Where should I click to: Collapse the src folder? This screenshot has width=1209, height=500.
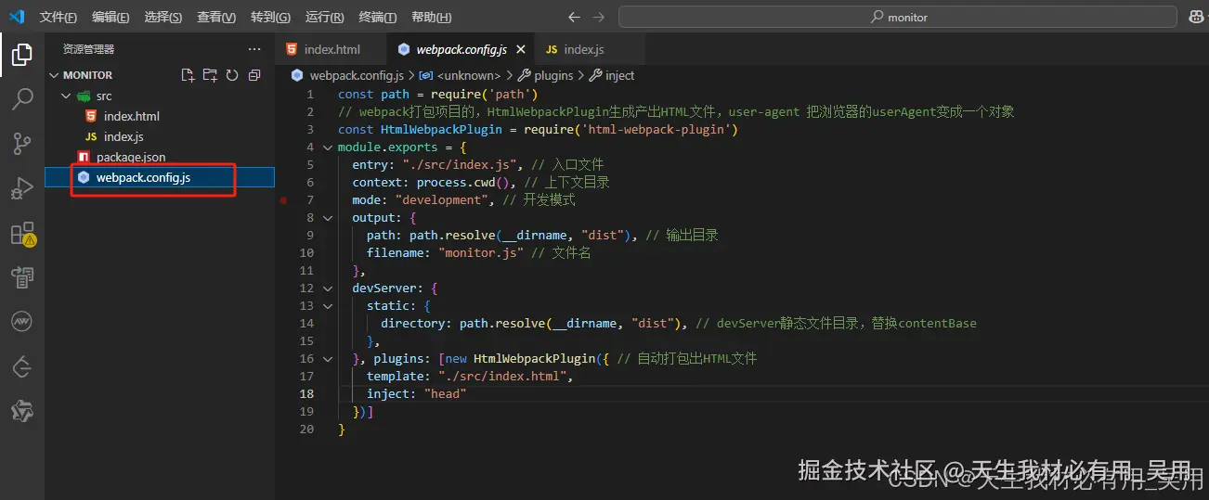(x=66, y=96)
